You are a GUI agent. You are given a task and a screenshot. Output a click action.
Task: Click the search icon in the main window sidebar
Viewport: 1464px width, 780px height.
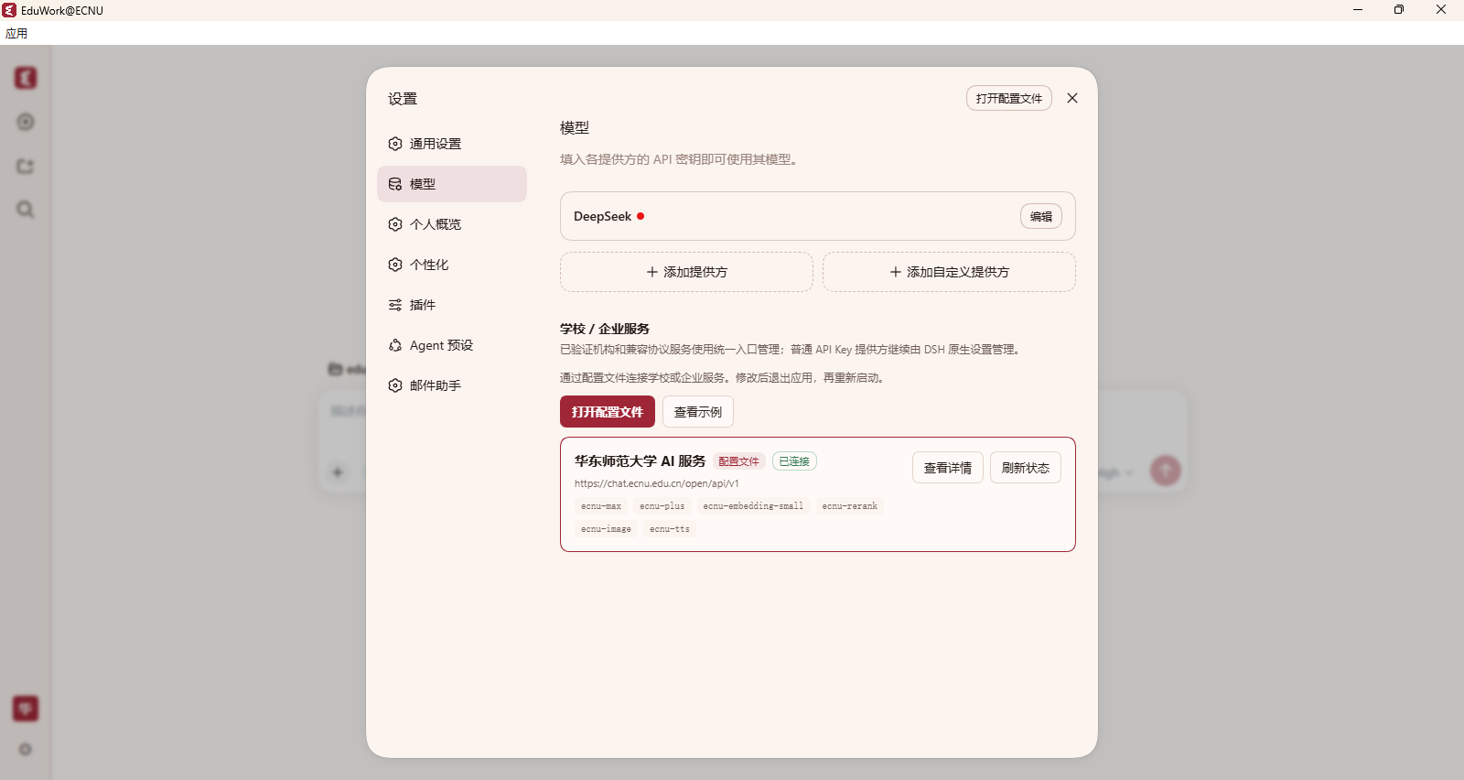26,210
